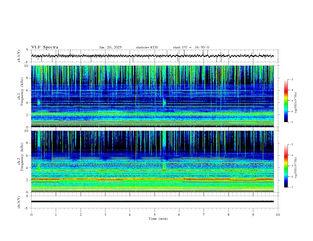313x241 pixels.
Task: Click the ch.3 flat black waveform trace
Action: coord(152,202)
